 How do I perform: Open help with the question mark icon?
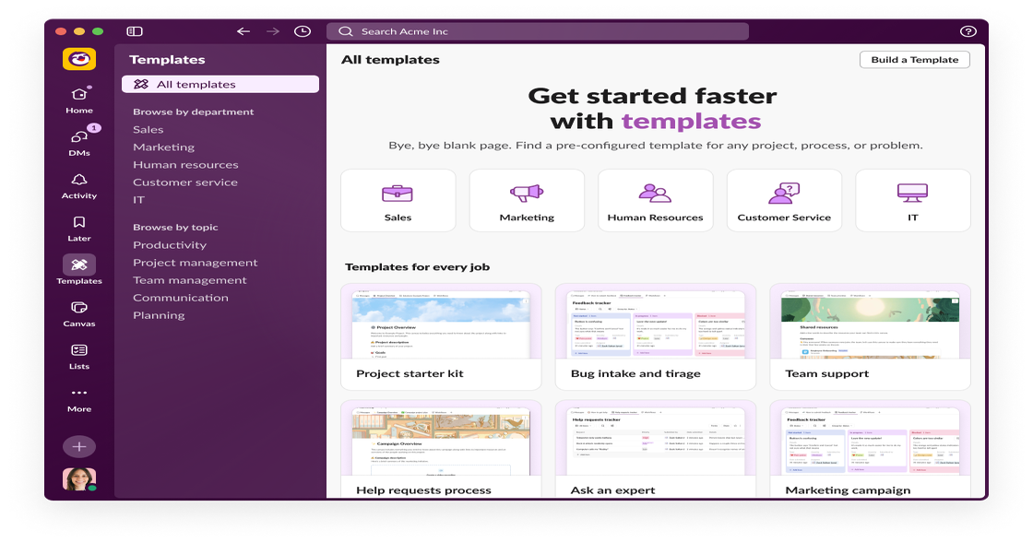click(x=967, y=30)
